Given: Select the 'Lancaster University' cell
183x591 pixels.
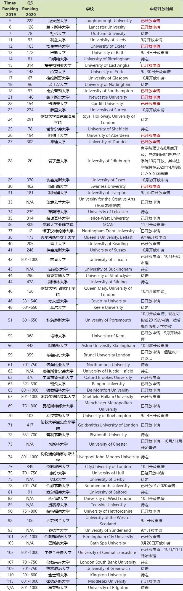Looking at the screenshot, I should 108,27.
